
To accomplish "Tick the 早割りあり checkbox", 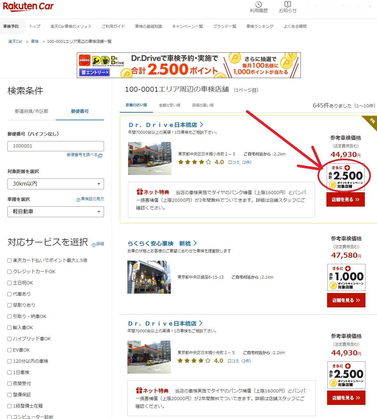I will pyautogui.click(x=10, y=305).
